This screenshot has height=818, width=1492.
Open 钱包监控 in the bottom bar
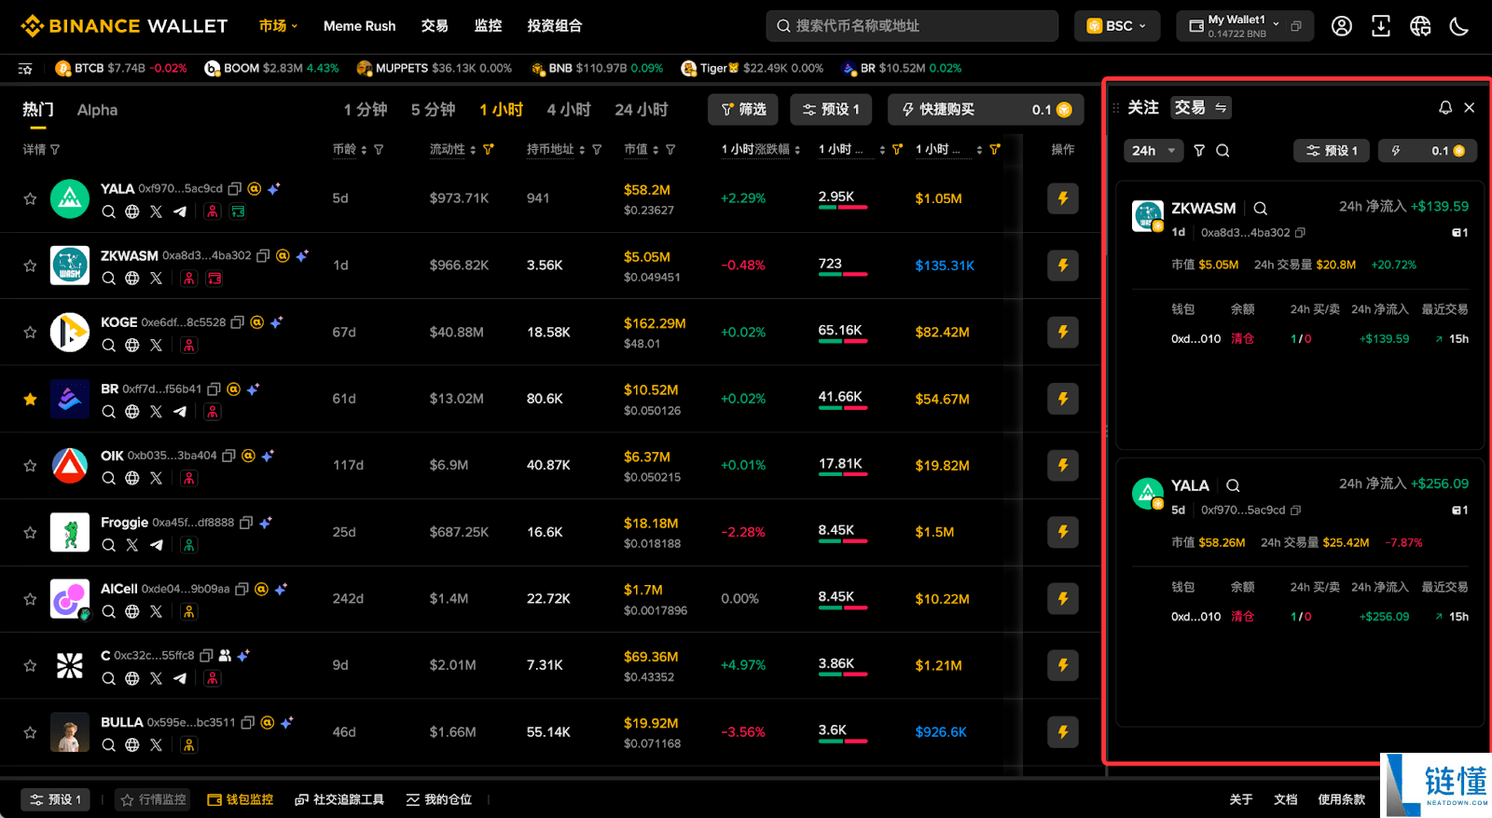coord(241,799)
